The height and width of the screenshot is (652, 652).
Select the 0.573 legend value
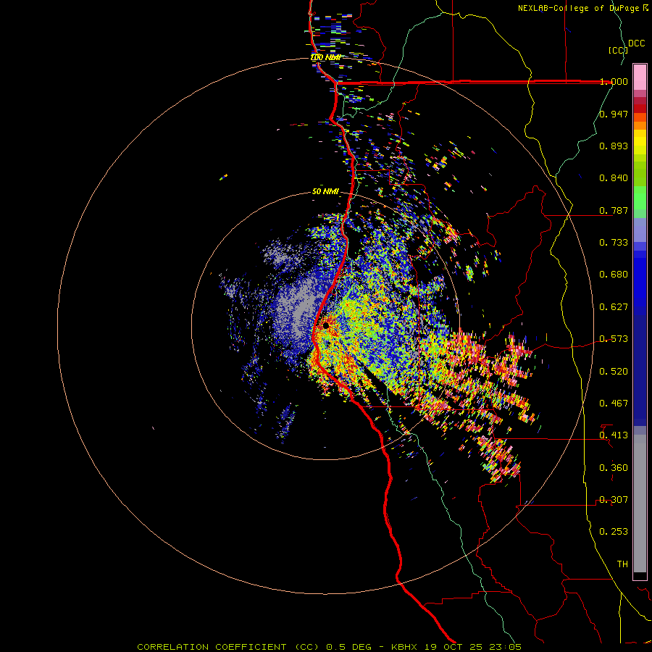coord(614,339)
